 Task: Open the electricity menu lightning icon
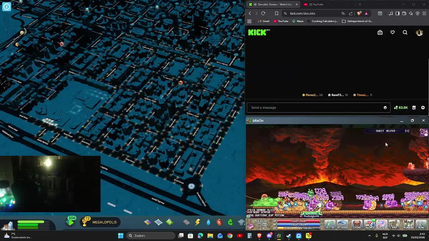197,222
